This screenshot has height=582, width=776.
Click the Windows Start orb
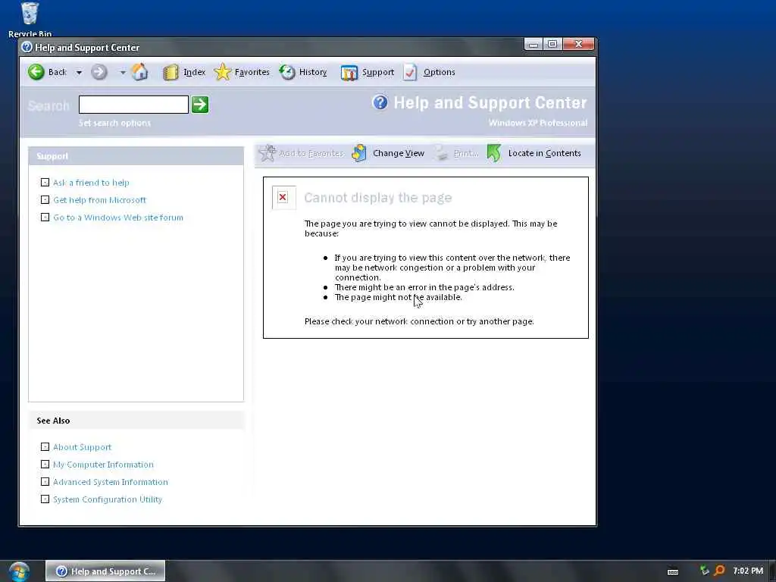[19, 571]
